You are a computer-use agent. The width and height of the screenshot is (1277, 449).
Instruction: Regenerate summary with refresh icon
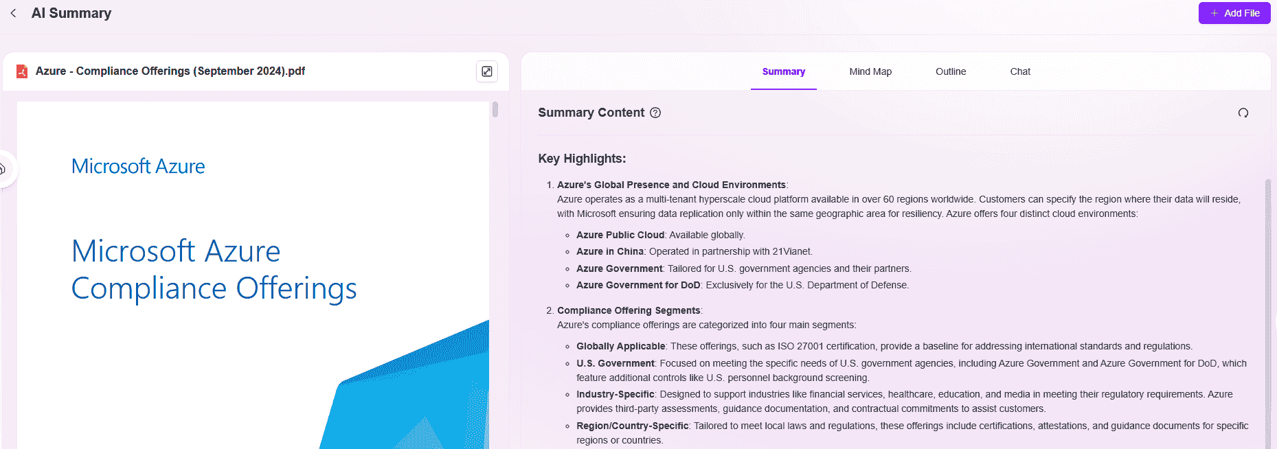(1243, 113)
